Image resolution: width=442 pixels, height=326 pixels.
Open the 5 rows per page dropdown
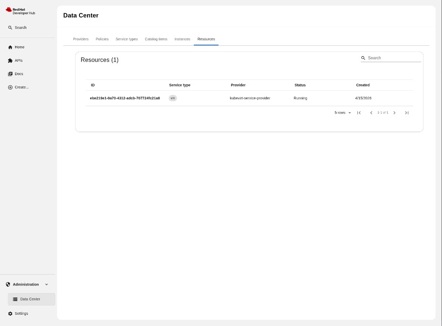coord(343,113)
